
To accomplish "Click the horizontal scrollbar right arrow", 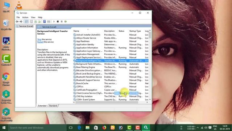I will [147, 102].
